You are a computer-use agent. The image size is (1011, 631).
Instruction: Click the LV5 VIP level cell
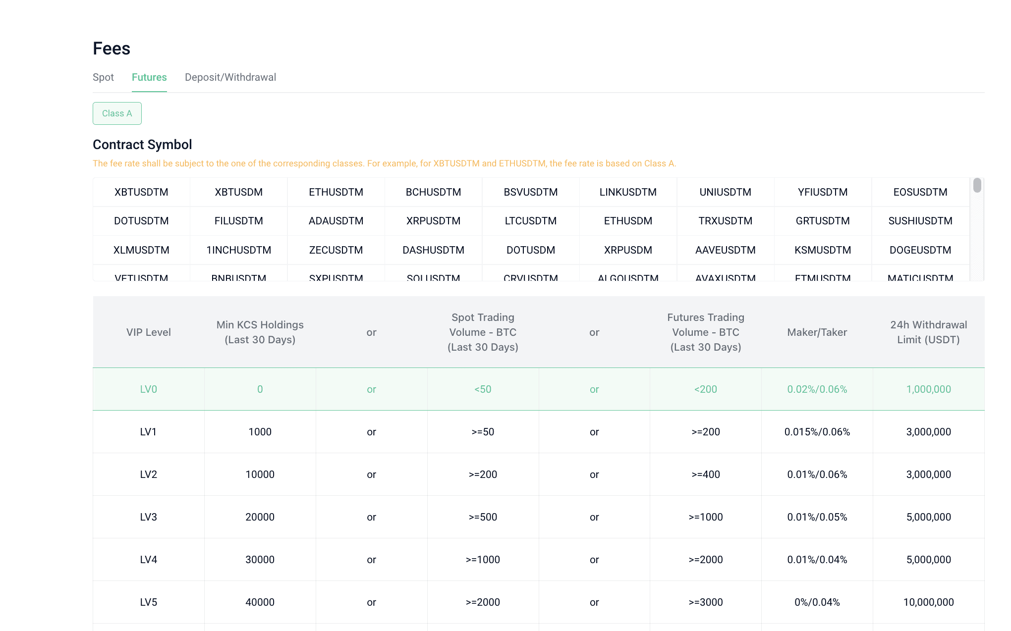pos(148,602)
